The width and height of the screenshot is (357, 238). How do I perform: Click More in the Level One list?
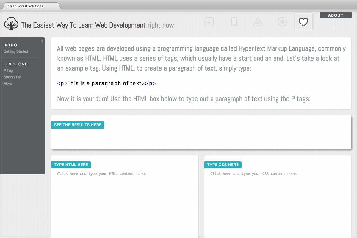8,84
